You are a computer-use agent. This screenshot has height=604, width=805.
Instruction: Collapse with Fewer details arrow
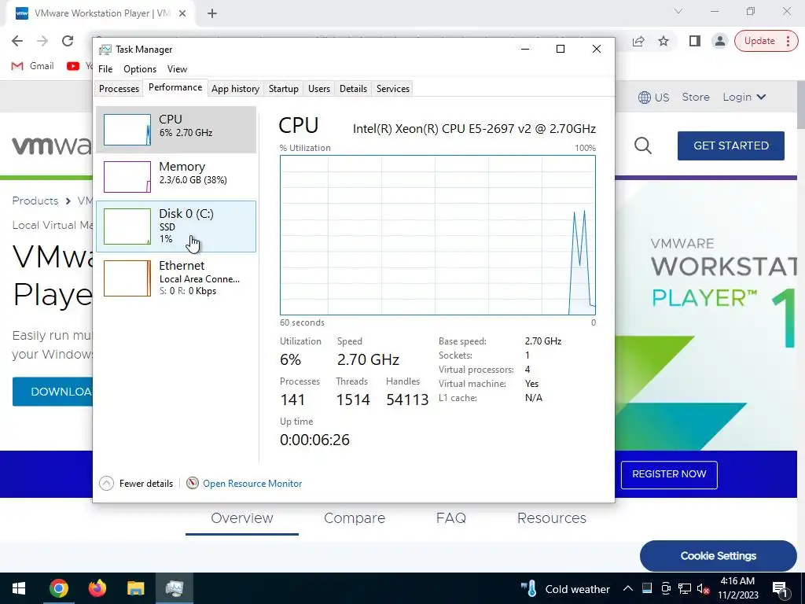pos(106,484)
